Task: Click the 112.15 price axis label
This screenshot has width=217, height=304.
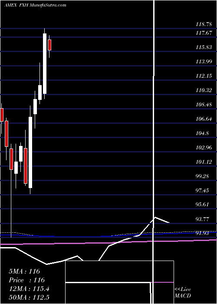Action: (204, 76)
